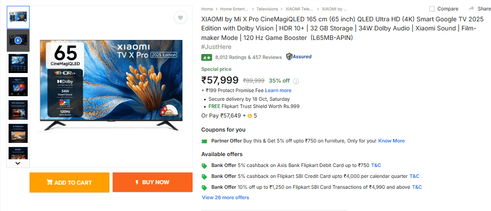Click the Flipkart Assured badge
The height and width of the screenshot is (211, 491).
pos(298,57)
